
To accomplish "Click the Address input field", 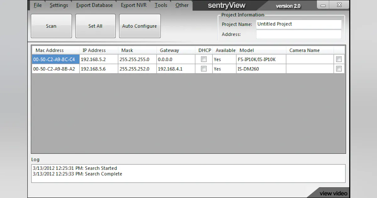I will pyautogui.click(x=299, y=34).
